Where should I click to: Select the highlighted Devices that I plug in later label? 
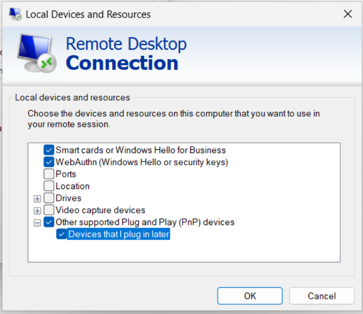click(x=119, y=234)
